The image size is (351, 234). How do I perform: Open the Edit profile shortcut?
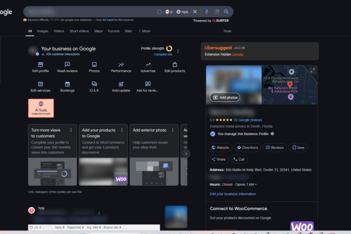(40, 67)
